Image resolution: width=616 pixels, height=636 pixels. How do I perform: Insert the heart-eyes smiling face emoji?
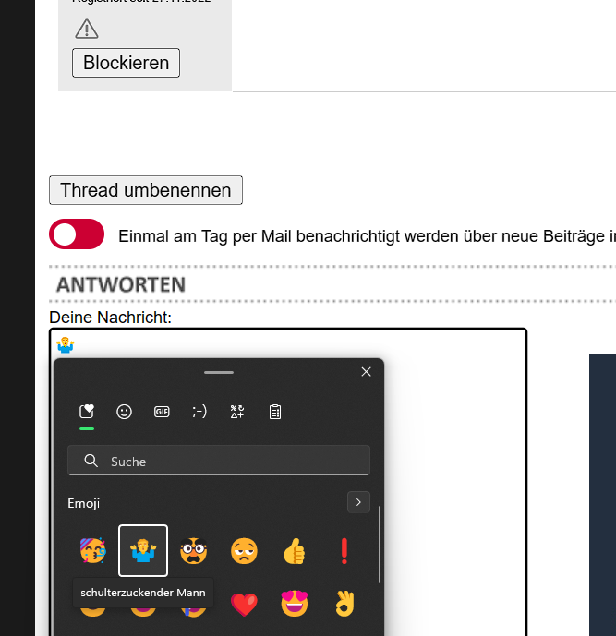point(295,604)
